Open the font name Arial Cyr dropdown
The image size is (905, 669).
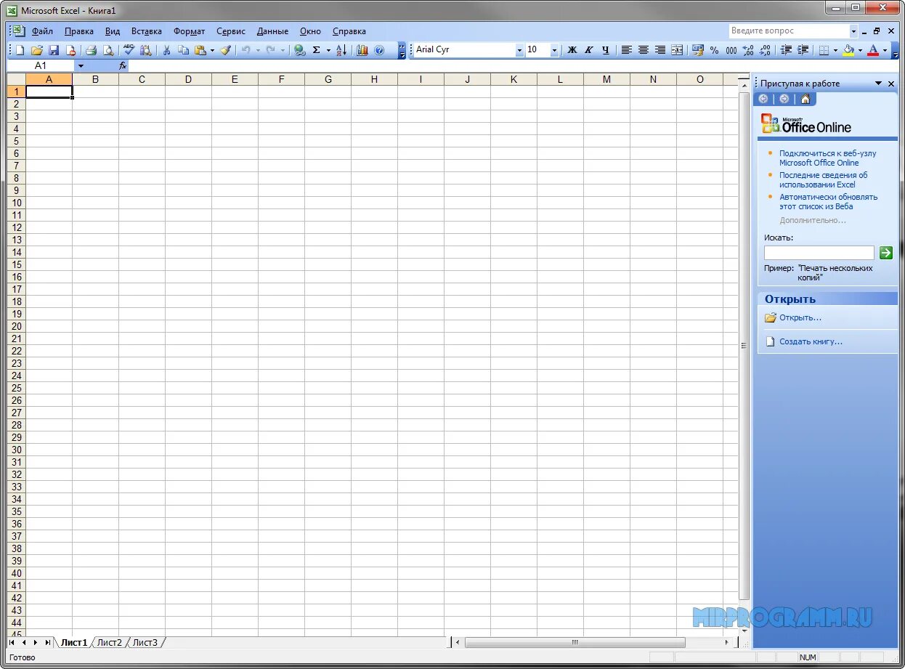click(519, 50)
